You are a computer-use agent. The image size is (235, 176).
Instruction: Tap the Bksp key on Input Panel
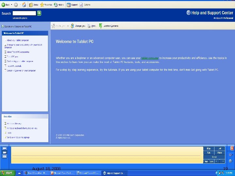(x=209, y=149)
